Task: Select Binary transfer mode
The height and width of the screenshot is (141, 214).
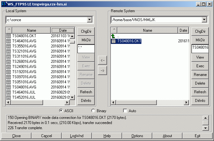Action: [93, 111]
